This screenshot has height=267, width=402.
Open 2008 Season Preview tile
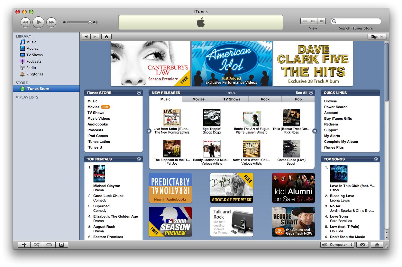(x=170, y=222)
